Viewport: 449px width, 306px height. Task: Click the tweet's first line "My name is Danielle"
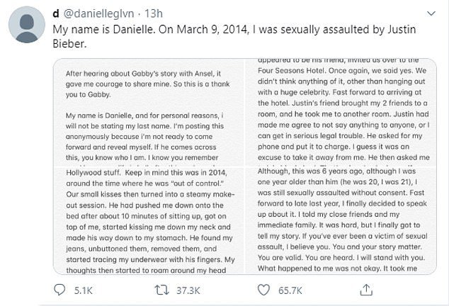click(x=212, y=29)
